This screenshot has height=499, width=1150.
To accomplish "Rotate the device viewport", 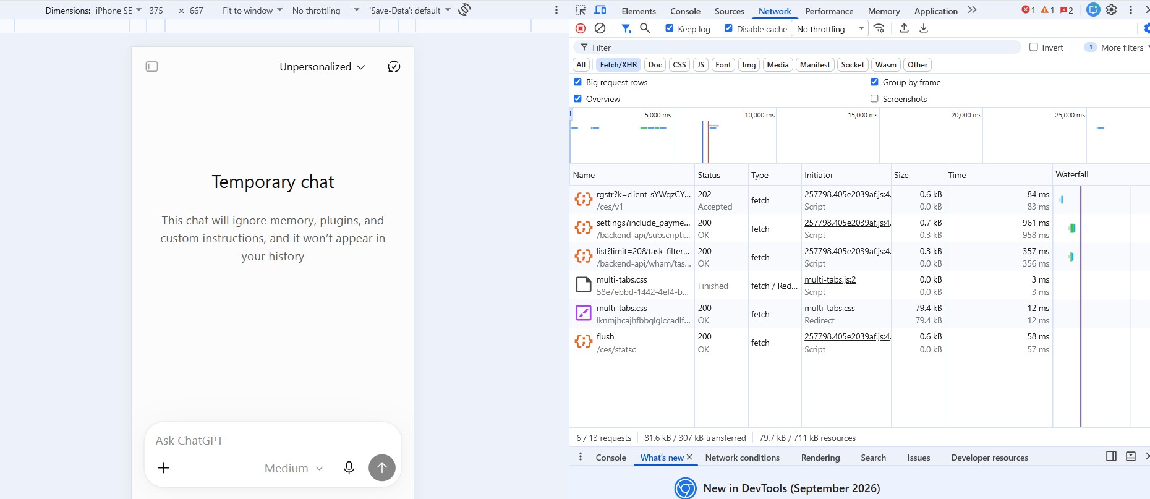I will tap(465, 10).
